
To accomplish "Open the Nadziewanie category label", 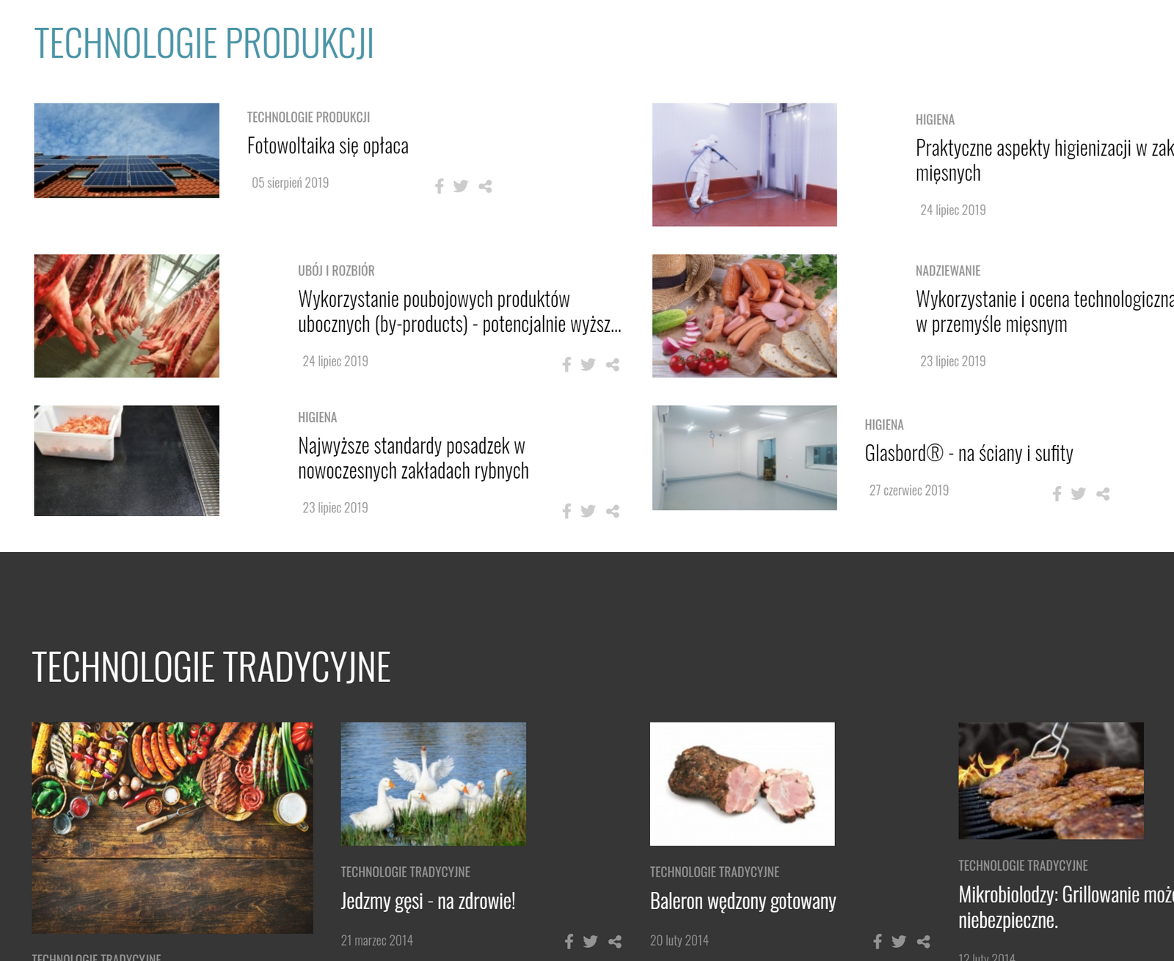I will pos(948,271).
